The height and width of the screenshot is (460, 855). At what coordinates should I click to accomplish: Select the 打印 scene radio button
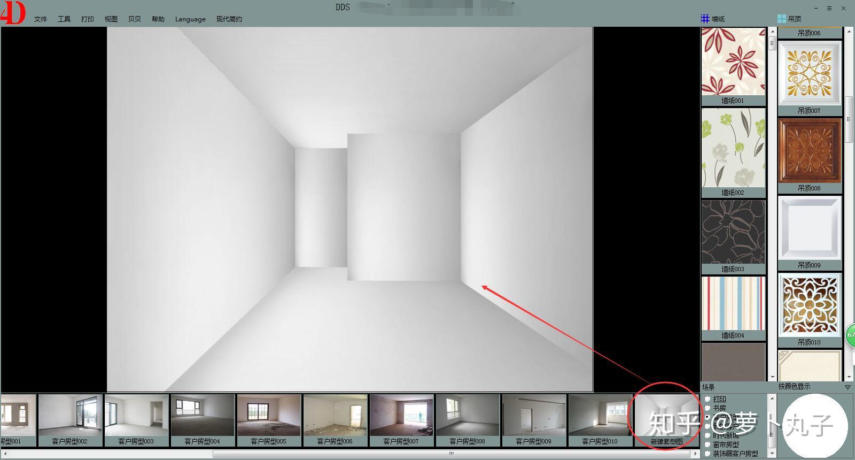(x=708, y=399)
